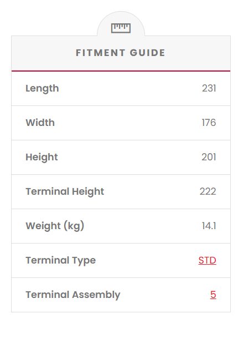
Task: Click the red divider under the header
Action: tap(121, 71)
